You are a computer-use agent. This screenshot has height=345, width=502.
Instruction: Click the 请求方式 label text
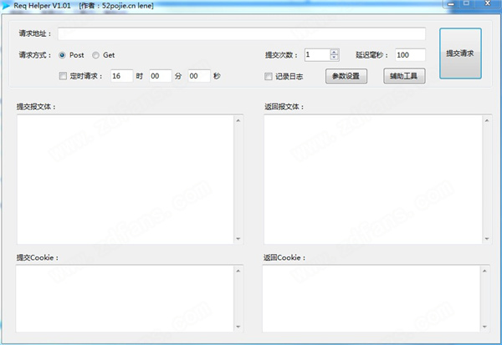tap(34, 55)
